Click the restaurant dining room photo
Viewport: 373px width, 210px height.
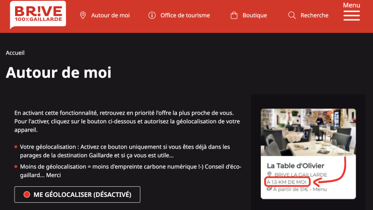[x=308, y=132]
